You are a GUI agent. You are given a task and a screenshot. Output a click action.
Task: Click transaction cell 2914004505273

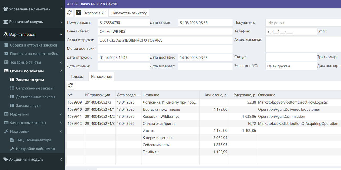[100, 102]
